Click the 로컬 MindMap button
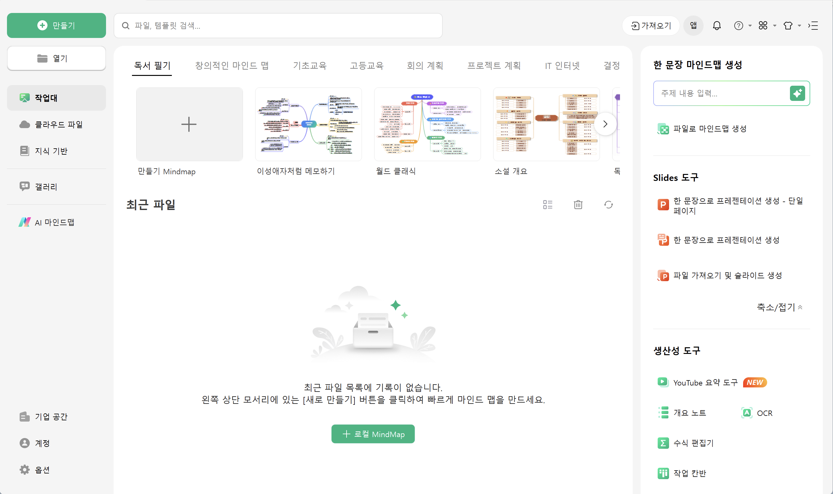This screenshot has height=494, width=833. 373,434
